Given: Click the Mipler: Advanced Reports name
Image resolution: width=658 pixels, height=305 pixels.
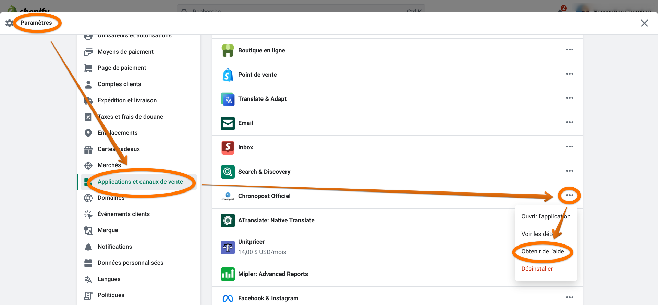Looking at the screenshot, I should (273, 274).
